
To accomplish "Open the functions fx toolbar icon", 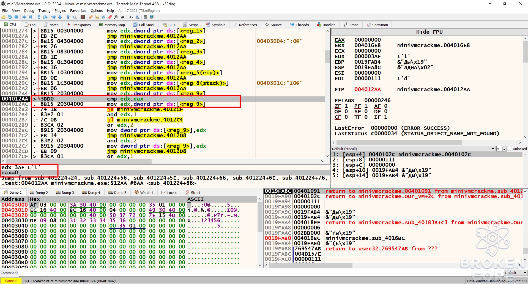I will (116, 17).
